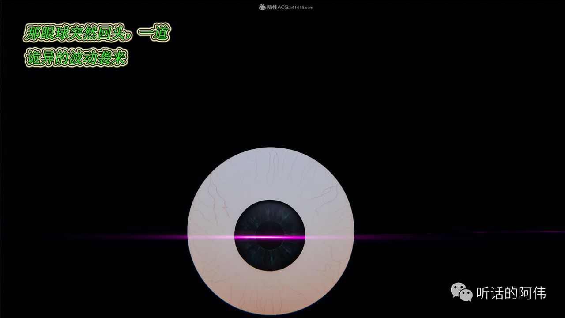Viewport: 565px width, 318px height.
Task: Open the a41415.com watermark link
Action: point(301,7)
